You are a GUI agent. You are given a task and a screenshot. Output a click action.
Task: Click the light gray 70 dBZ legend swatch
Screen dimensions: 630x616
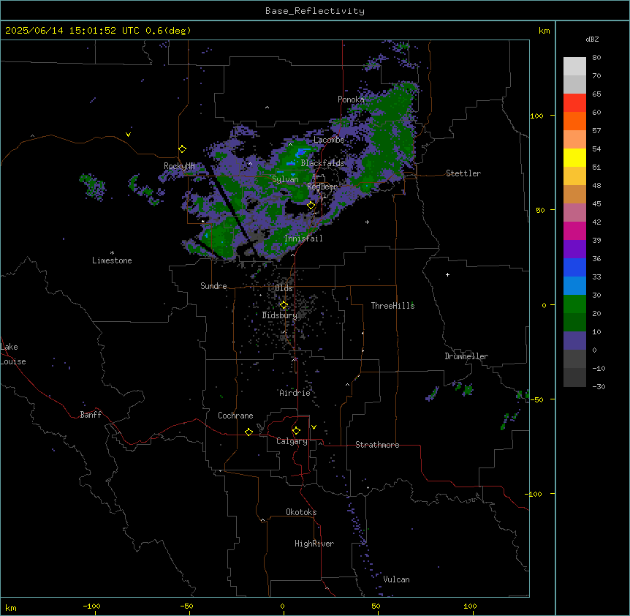[574, 67]
